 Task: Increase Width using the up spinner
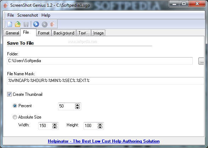(55, 124)
